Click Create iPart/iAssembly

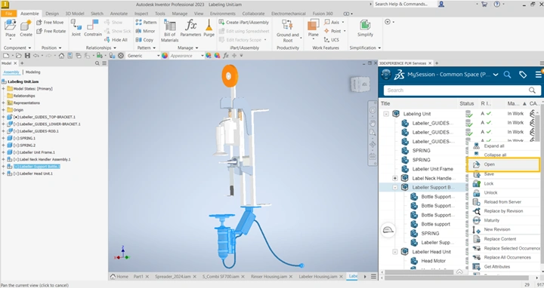244,22
